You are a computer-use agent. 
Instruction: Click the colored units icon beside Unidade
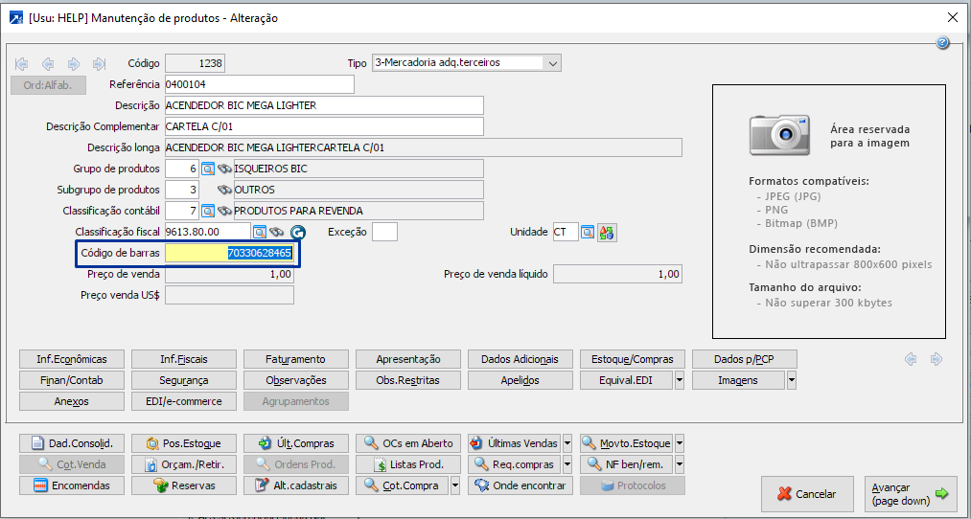606,232
